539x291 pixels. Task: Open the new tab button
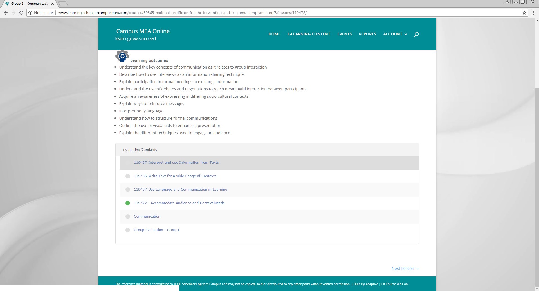[x=63, y=4]
